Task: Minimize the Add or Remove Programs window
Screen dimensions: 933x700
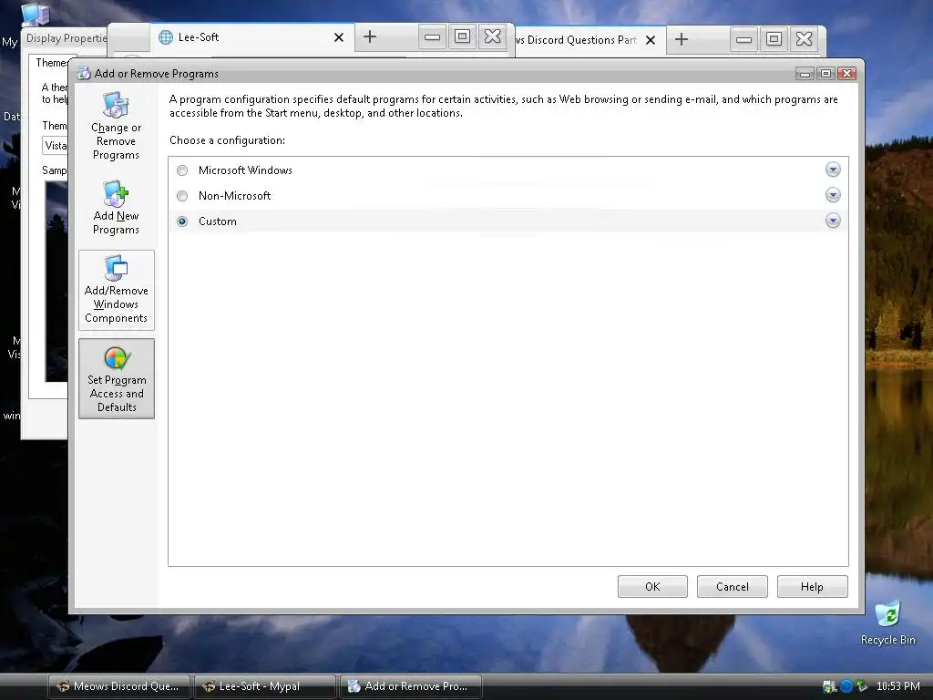Action: pyautogui.click(x=805, y=73)
